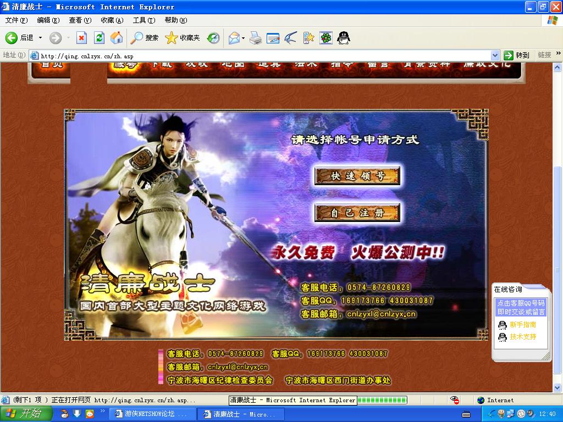Click the phone-with-star toolbar icon

pos(308,38)
